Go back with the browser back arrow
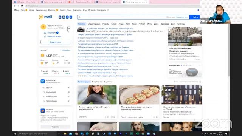This screenshot has height=136, width=242. [15, 6]
